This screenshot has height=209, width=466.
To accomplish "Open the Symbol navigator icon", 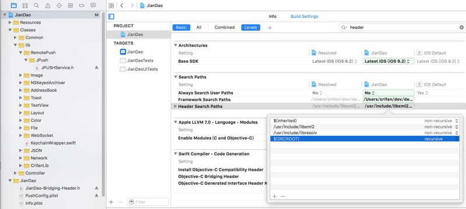I will pos(25,5).
